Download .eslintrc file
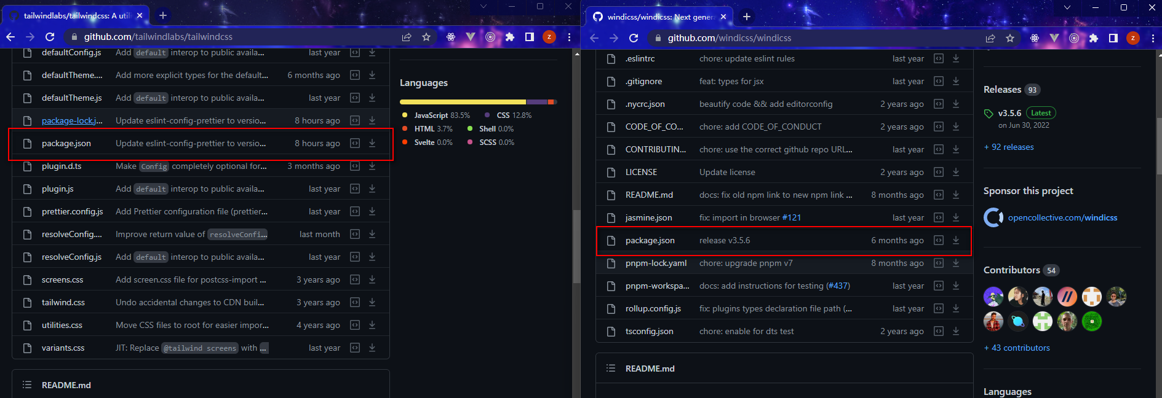Image resolution: width=1162 pixels, height=398 pixels. click(x=956, y=58)
